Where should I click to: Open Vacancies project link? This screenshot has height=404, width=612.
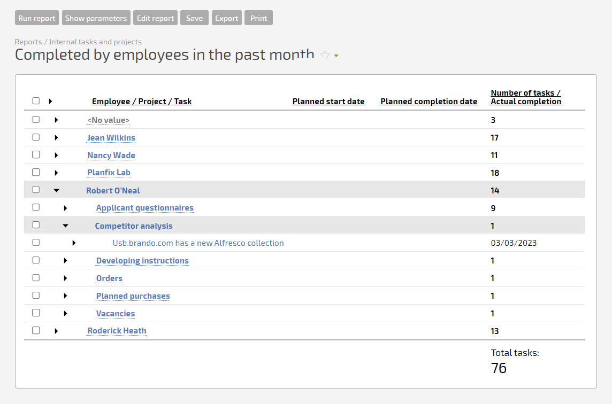[x=116, y=314]
